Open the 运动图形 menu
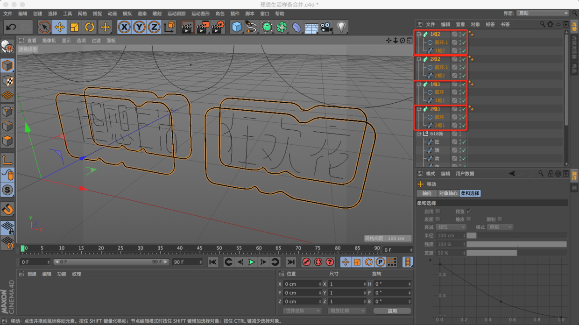The width and height of the screenshot is (579, 325). (x=200, y=14)
